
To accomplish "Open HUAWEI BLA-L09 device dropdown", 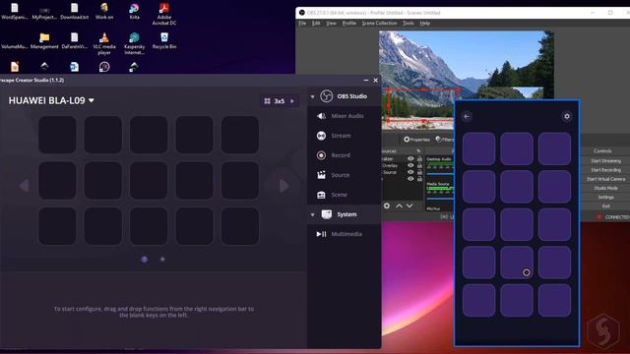I will click(51, 100).
